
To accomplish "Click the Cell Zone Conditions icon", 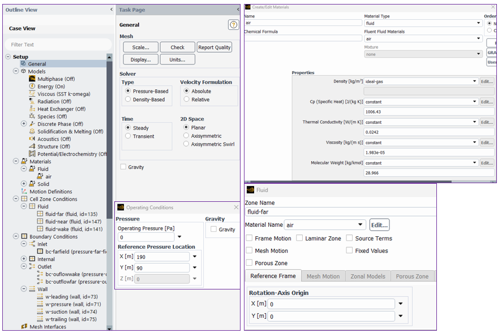I will point(24,198).
